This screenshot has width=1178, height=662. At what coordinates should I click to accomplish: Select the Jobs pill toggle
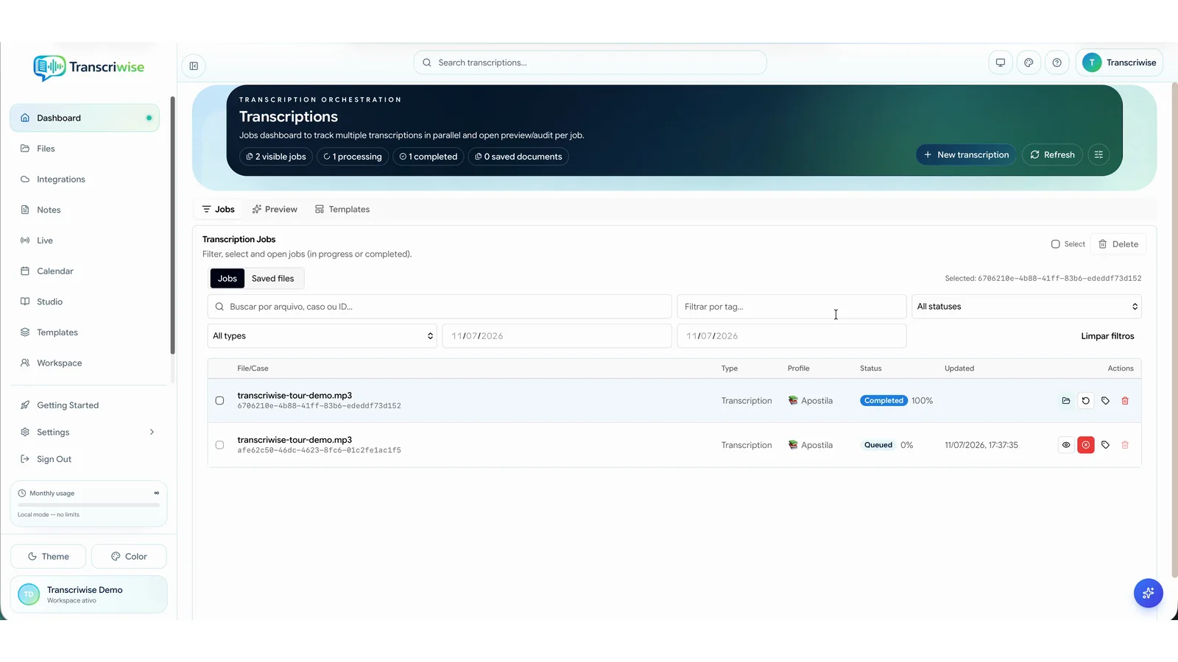pos(228,279)
